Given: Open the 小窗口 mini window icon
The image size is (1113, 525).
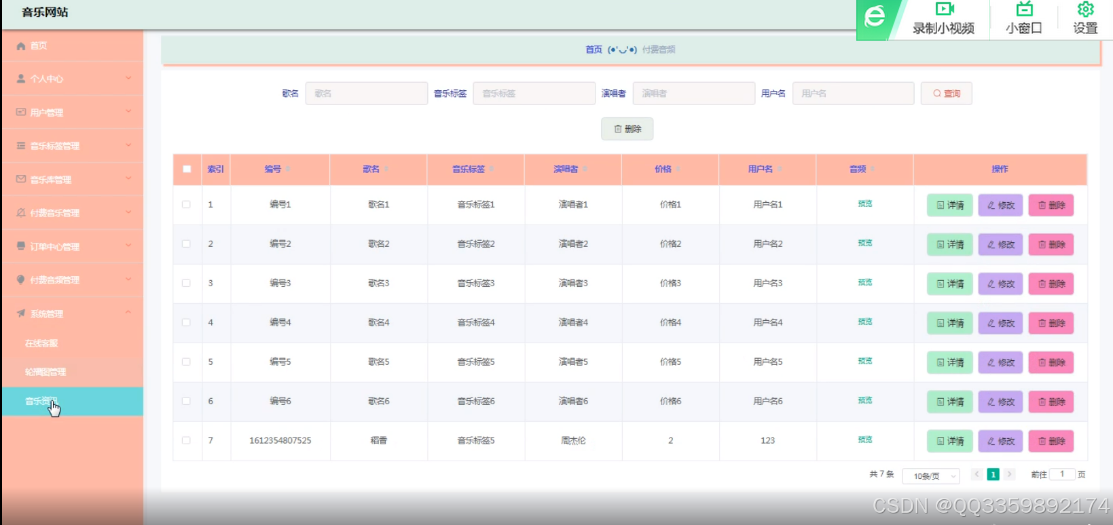Looking at the screenshot, I should pyautogui.click(x=1024, y=9).
